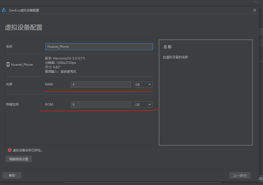Click the RAM value field showing 4

point(101,84)
